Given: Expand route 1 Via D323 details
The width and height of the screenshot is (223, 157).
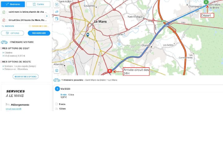Looking at the screenshot, I should click(x=64, y=89).
